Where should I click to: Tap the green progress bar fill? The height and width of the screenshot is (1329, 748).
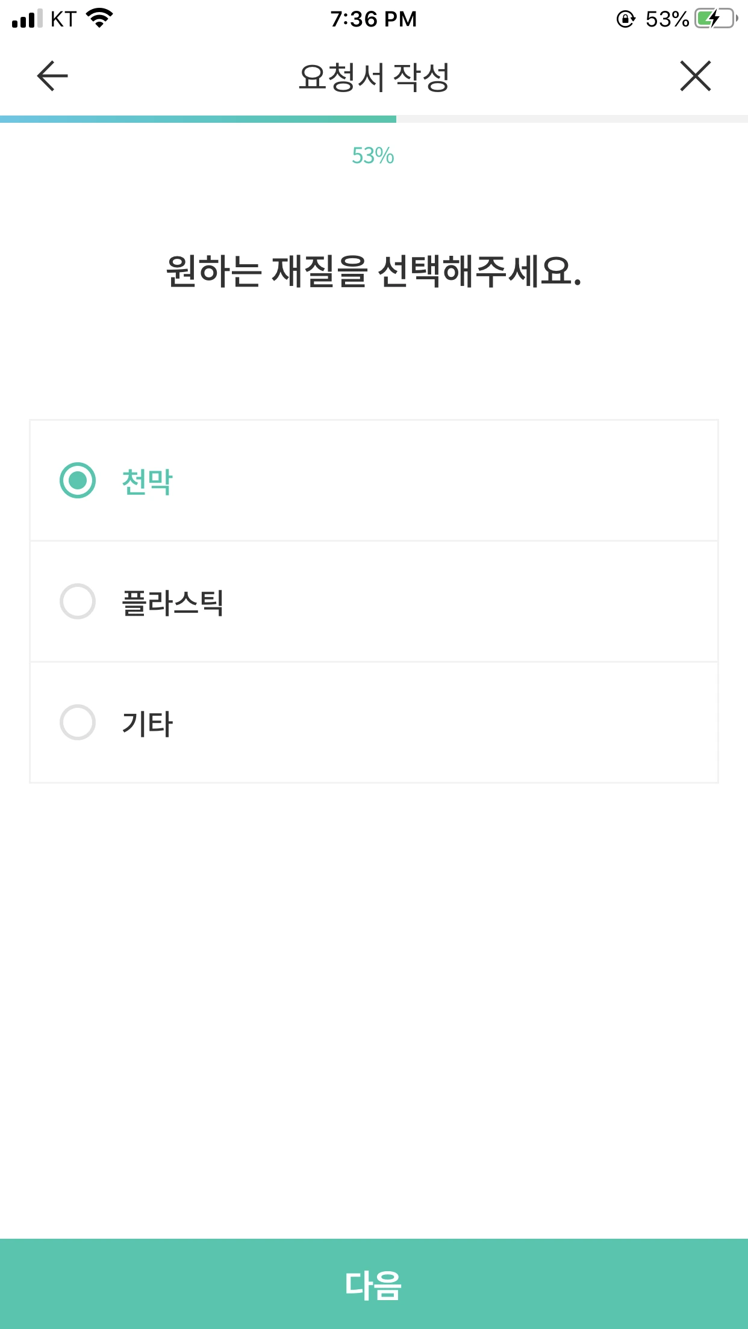(198, 119)
